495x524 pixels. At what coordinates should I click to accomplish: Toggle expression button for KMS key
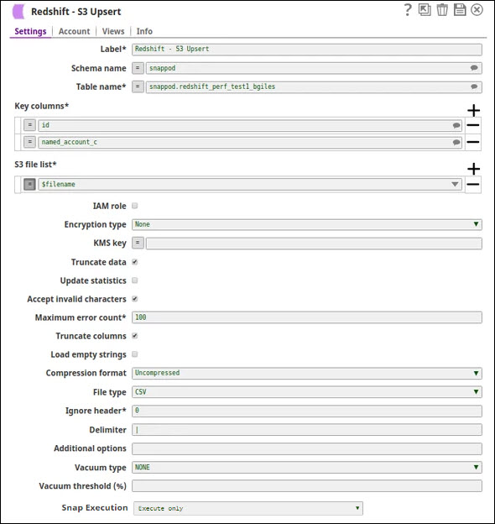coord(138,243)
